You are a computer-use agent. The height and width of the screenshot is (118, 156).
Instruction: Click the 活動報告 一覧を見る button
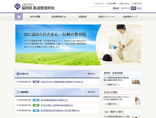click(90, 92)
